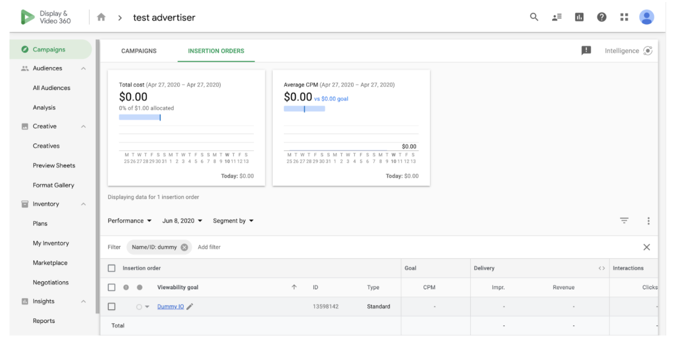Click the feedback speech bubble icon
Image resolution: width=678 pixels, height=346 pixels.
tap(586, 50)
